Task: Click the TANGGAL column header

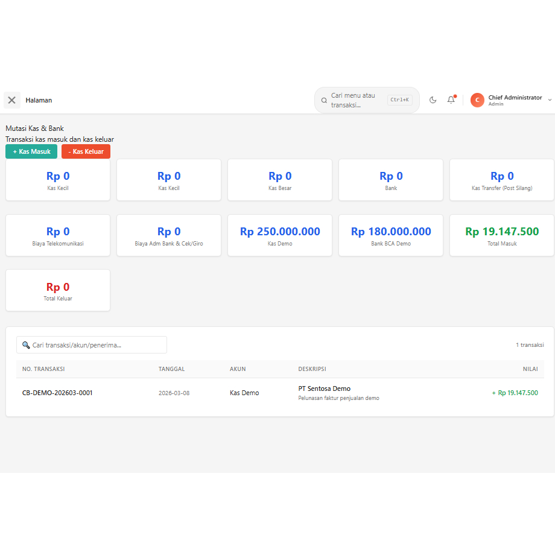Action: (172, 369)
